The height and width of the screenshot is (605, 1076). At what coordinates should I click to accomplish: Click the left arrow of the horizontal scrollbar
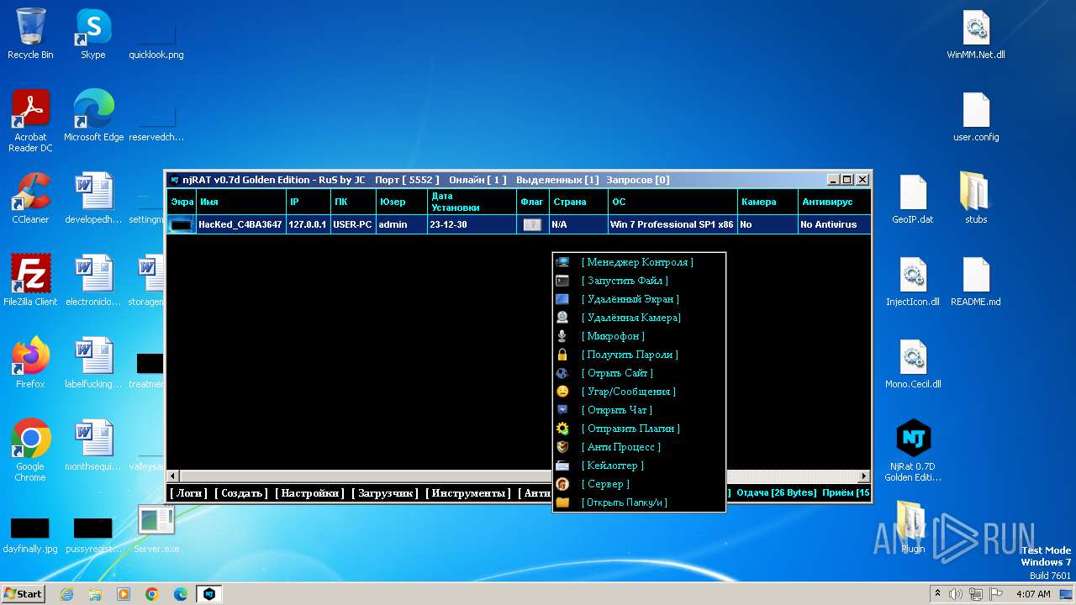click(174, 476)
